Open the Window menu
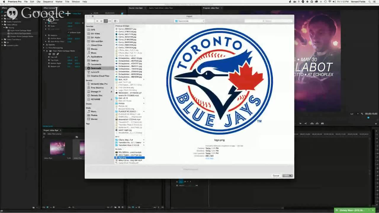 [x=76, y=2]
